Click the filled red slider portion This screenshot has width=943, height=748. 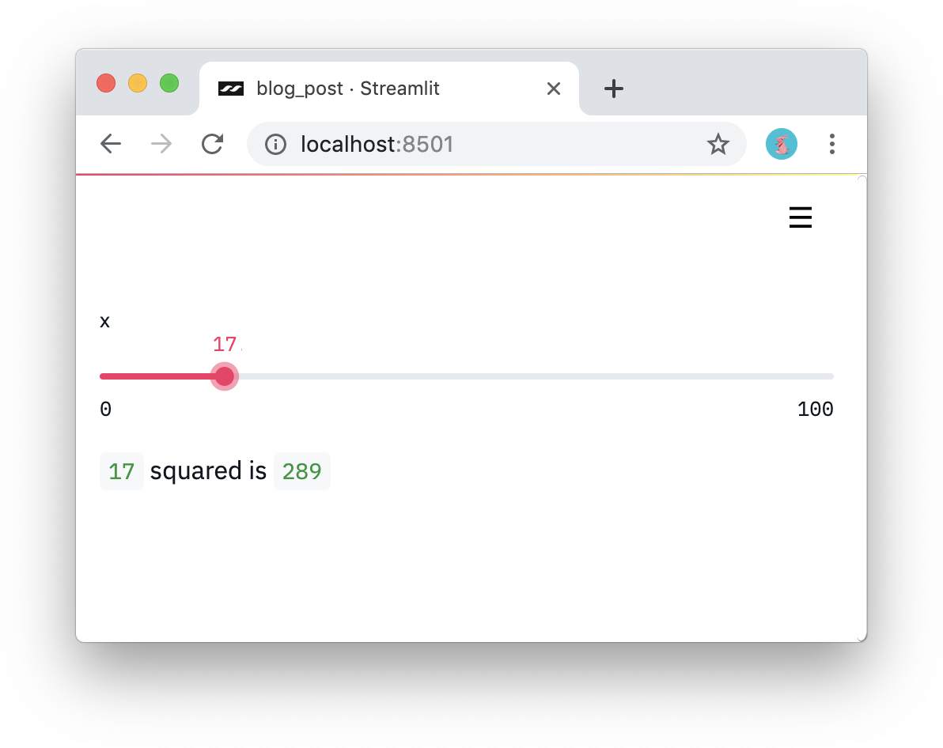click(x=157, y=376)
